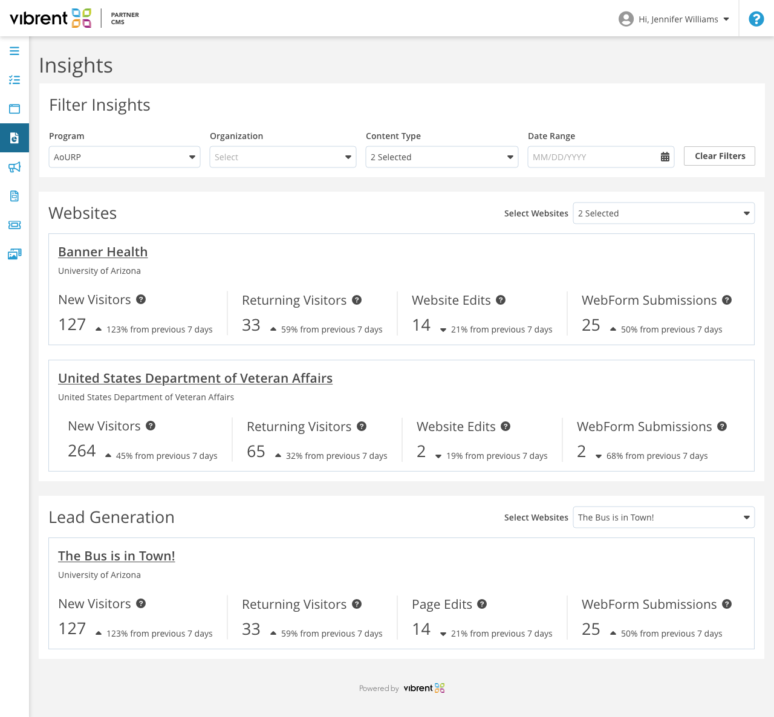The image size is (774, 717).
Task: Open United States Department of Veteran Affairs link
Action: 195,378
